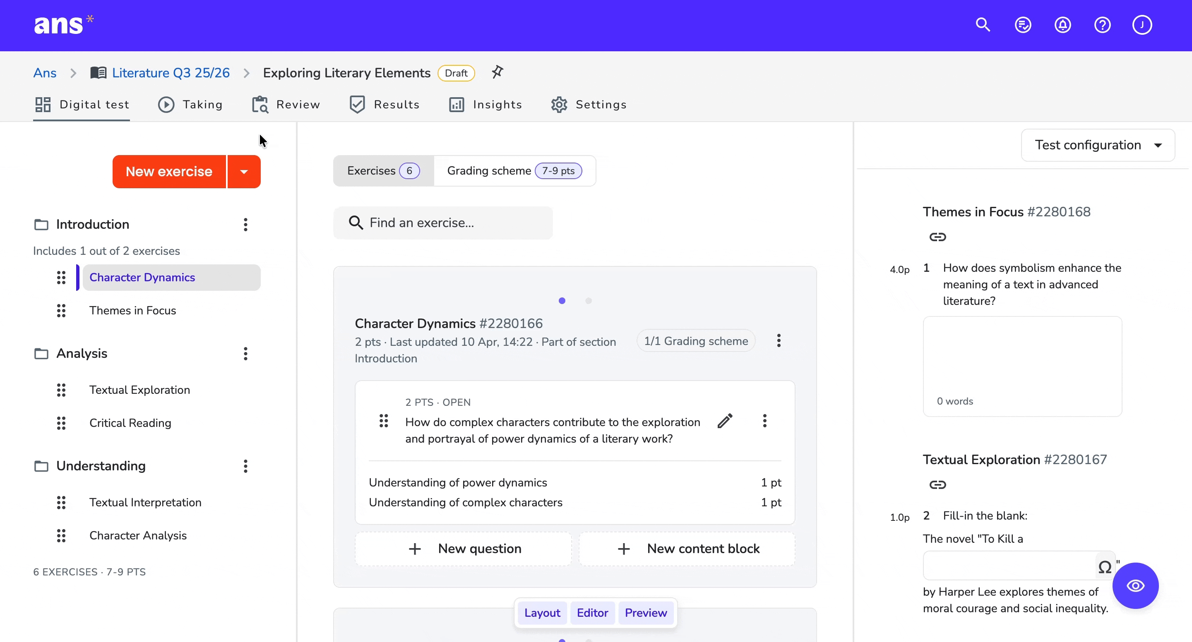This screenshot has width=1192, height=642.
Task: Select Textual Exploration in sidebar
Action: (140, 390)
